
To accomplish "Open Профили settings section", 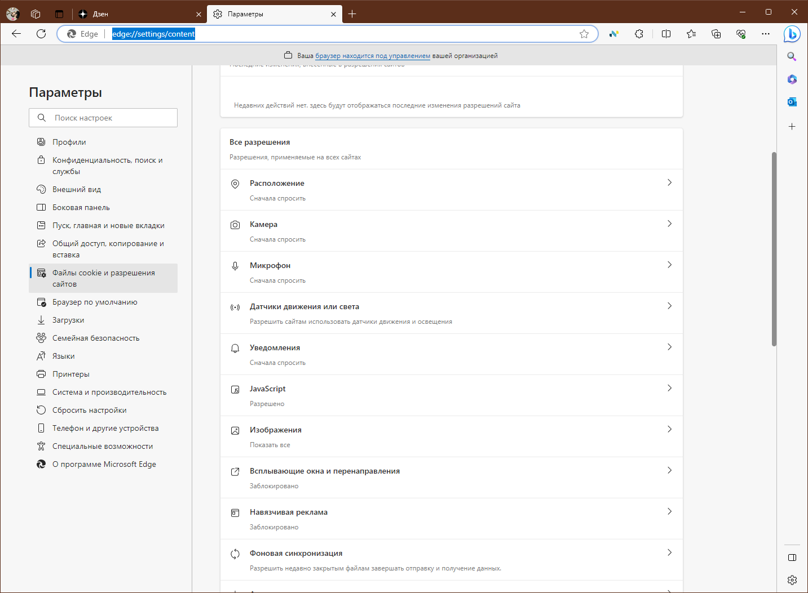I will [x=103, y=142].
